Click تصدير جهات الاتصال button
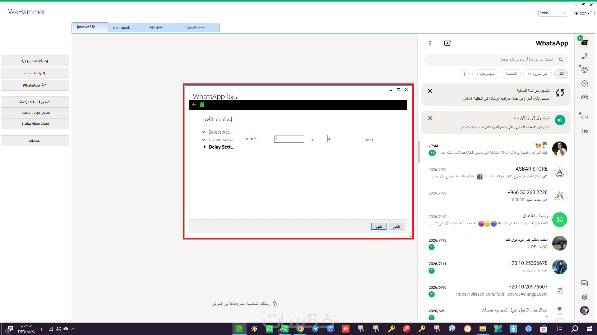The image size is (597, 335). coord(35,113)
